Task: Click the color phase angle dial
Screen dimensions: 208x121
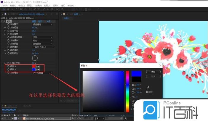Action: point(35,58)
